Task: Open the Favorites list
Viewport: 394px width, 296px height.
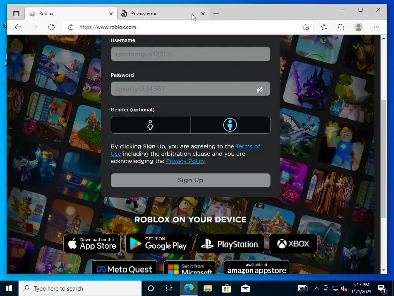Action: [324, 27]
